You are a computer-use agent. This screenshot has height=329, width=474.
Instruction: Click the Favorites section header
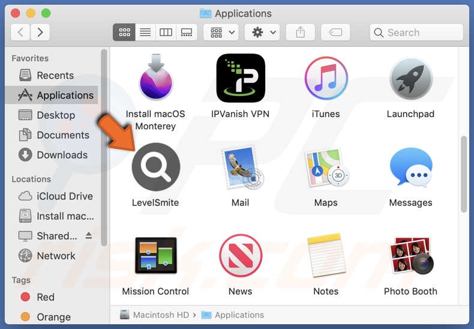(x=30, y=58)
